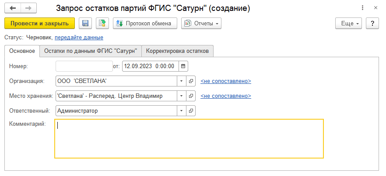The height and width of the screenshot is (176, 386).
Task: Open the window's three-dot options menu
Action: coord(362,8)
